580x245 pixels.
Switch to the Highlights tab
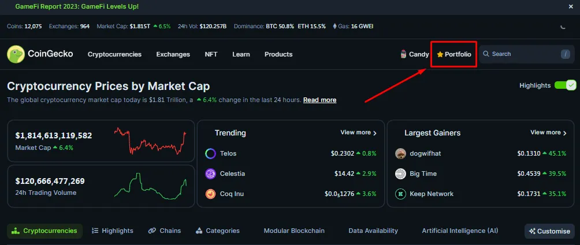113,231
